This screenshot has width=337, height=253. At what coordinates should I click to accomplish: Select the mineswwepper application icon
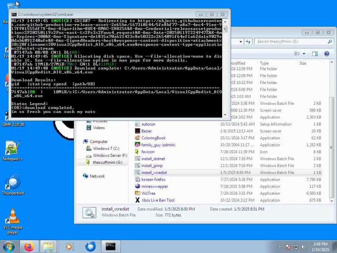coord(137,186)
